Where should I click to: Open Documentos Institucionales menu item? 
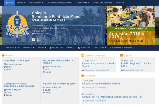coord(60,3)
